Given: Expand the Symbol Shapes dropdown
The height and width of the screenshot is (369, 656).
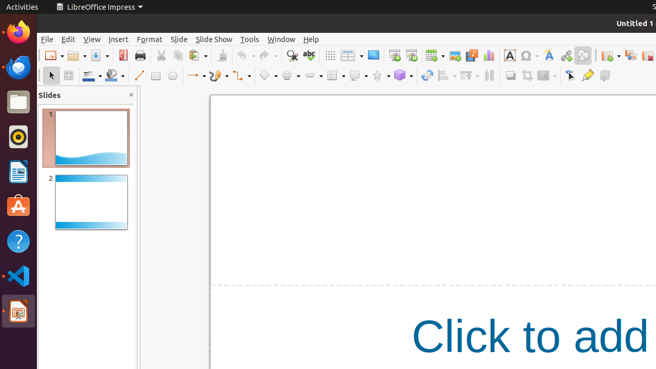Looking at the screenshot, I should pos(297,75).
